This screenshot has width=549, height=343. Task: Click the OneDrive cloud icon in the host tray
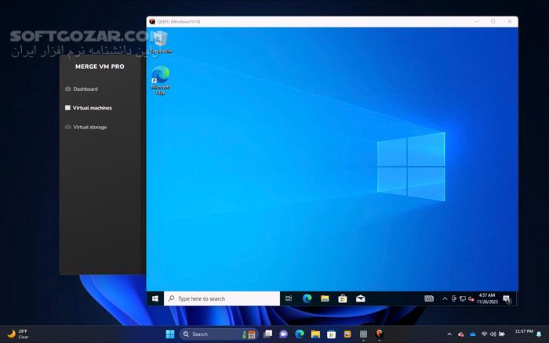[x=473, y=334]
